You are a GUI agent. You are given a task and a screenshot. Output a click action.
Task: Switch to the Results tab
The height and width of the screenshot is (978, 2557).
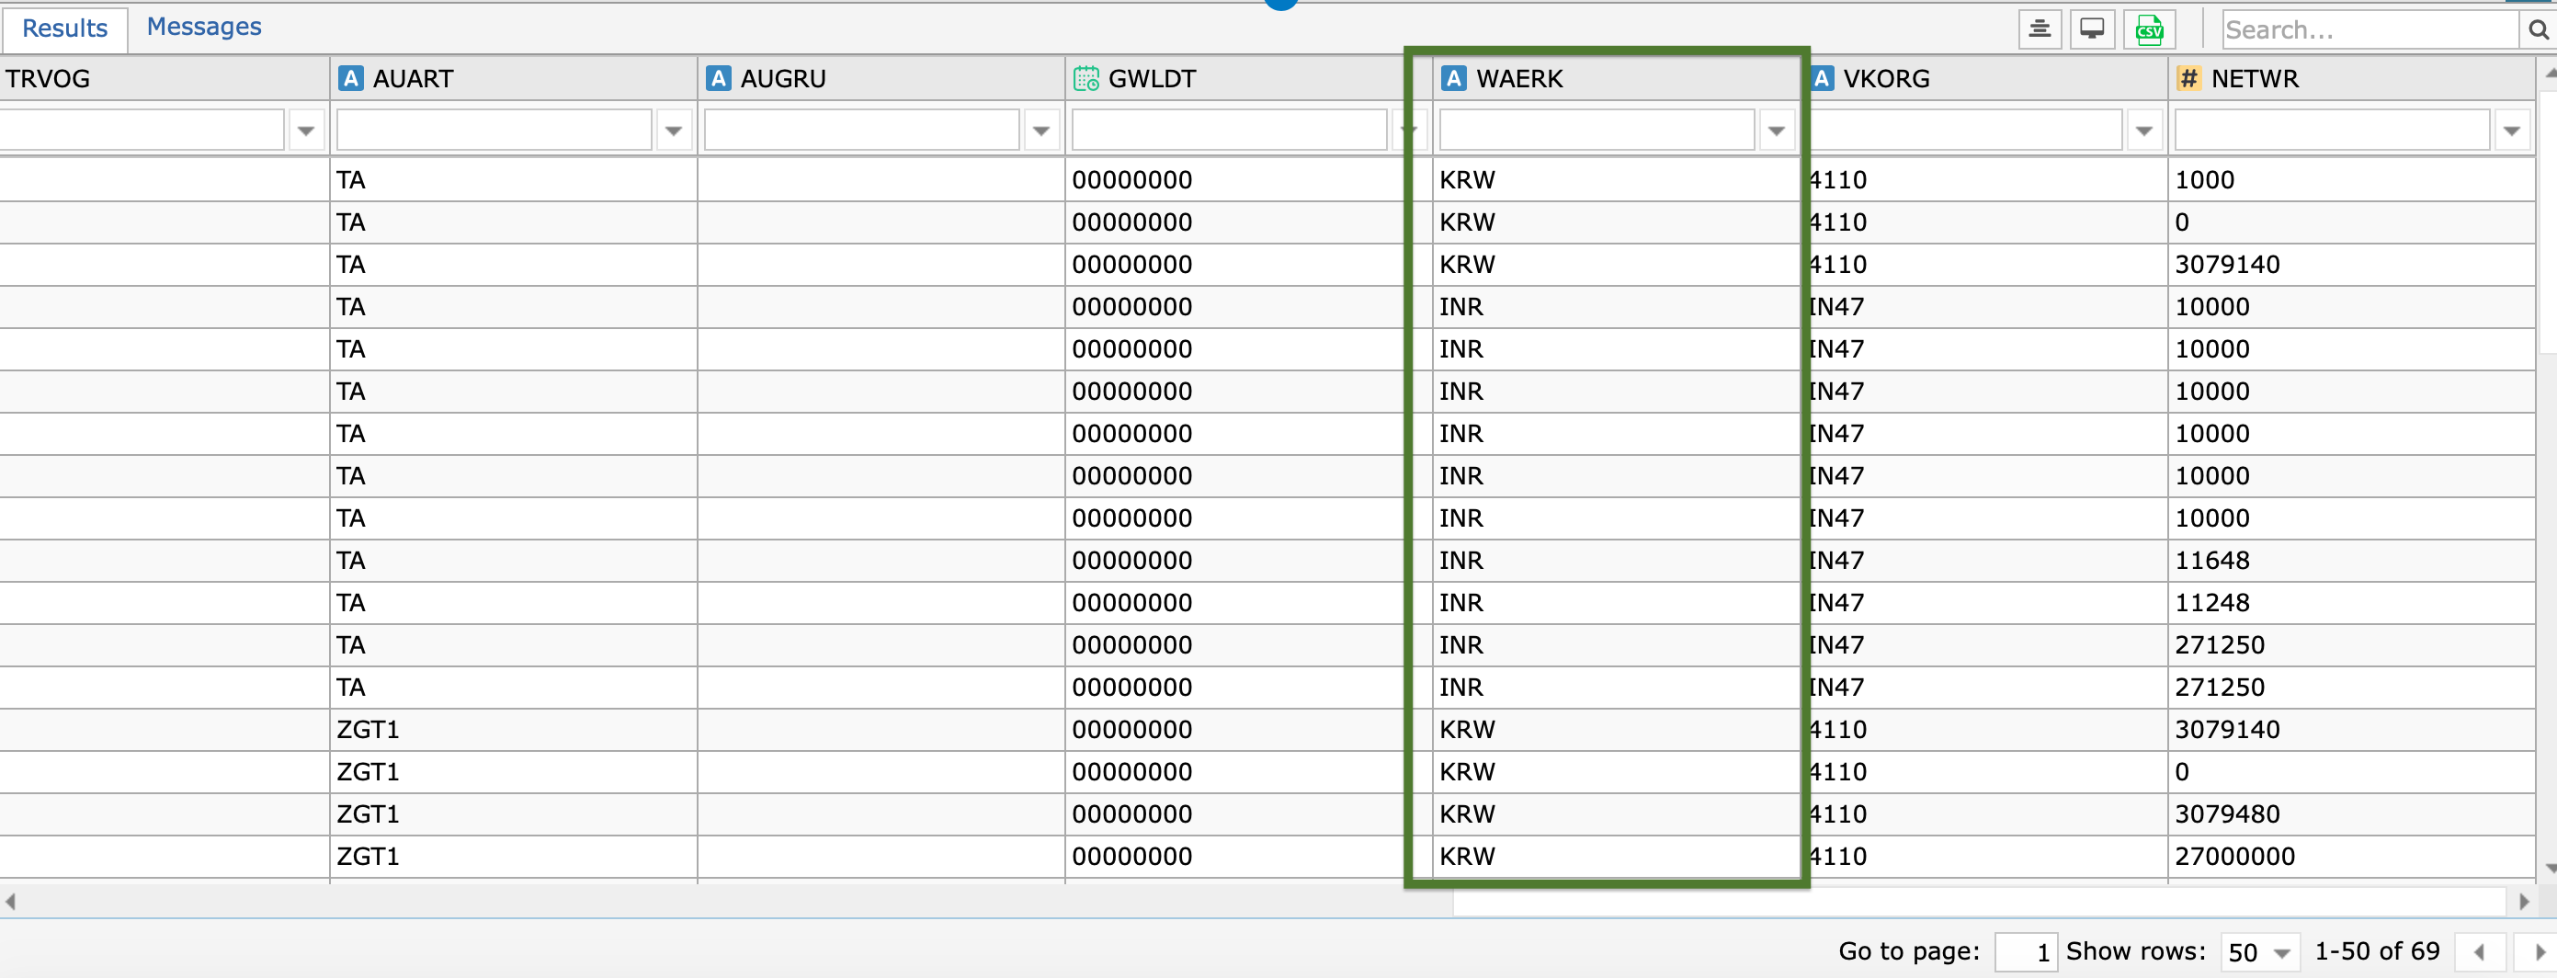[x=64, y=28]
